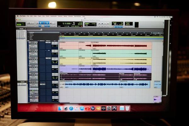Open output selector on light blue vocal track
Screen dimensions: 189x126
pos(55,83)
